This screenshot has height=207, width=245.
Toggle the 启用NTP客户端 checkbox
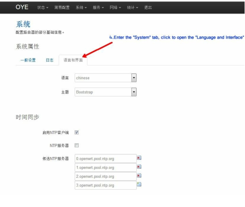[76, 132]
